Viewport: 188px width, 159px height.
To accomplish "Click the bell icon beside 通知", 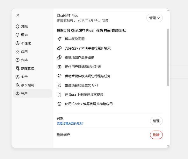I will point(18,35).
